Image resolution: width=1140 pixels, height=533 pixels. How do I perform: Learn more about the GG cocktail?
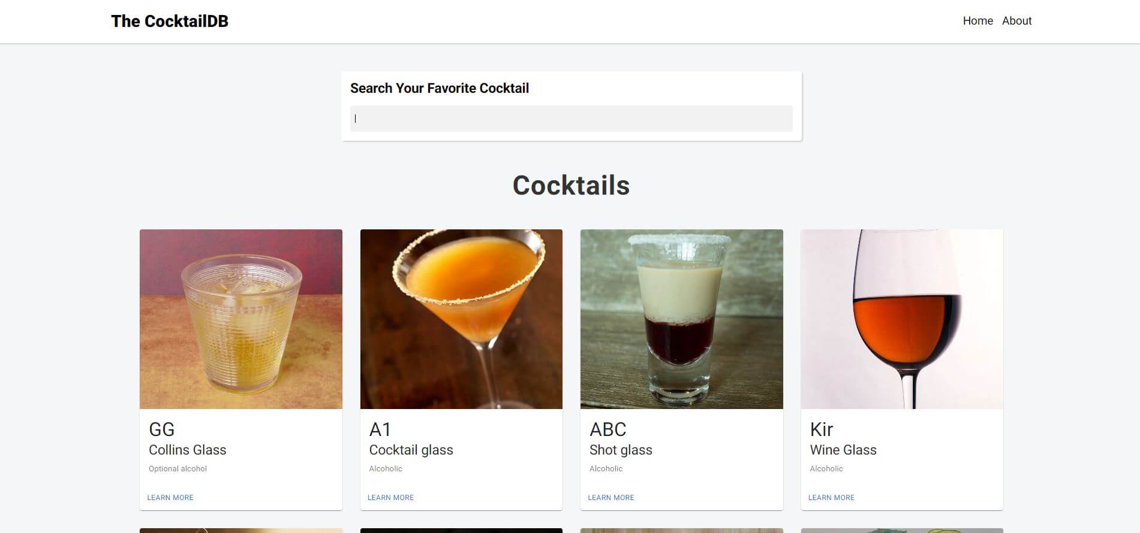[170, 498]
